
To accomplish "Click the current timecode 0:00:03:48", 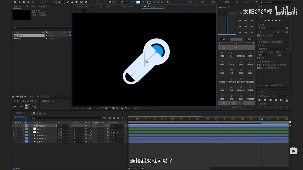I will pos(21,117).
